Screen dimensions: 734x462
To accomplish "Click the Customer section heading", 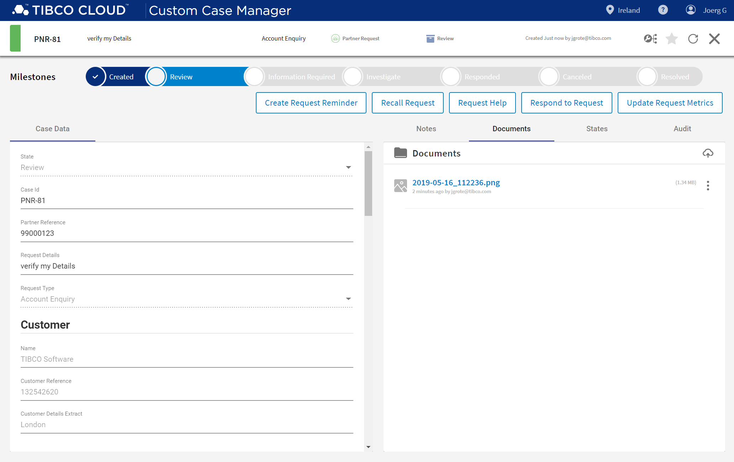I will coord(45,325).
